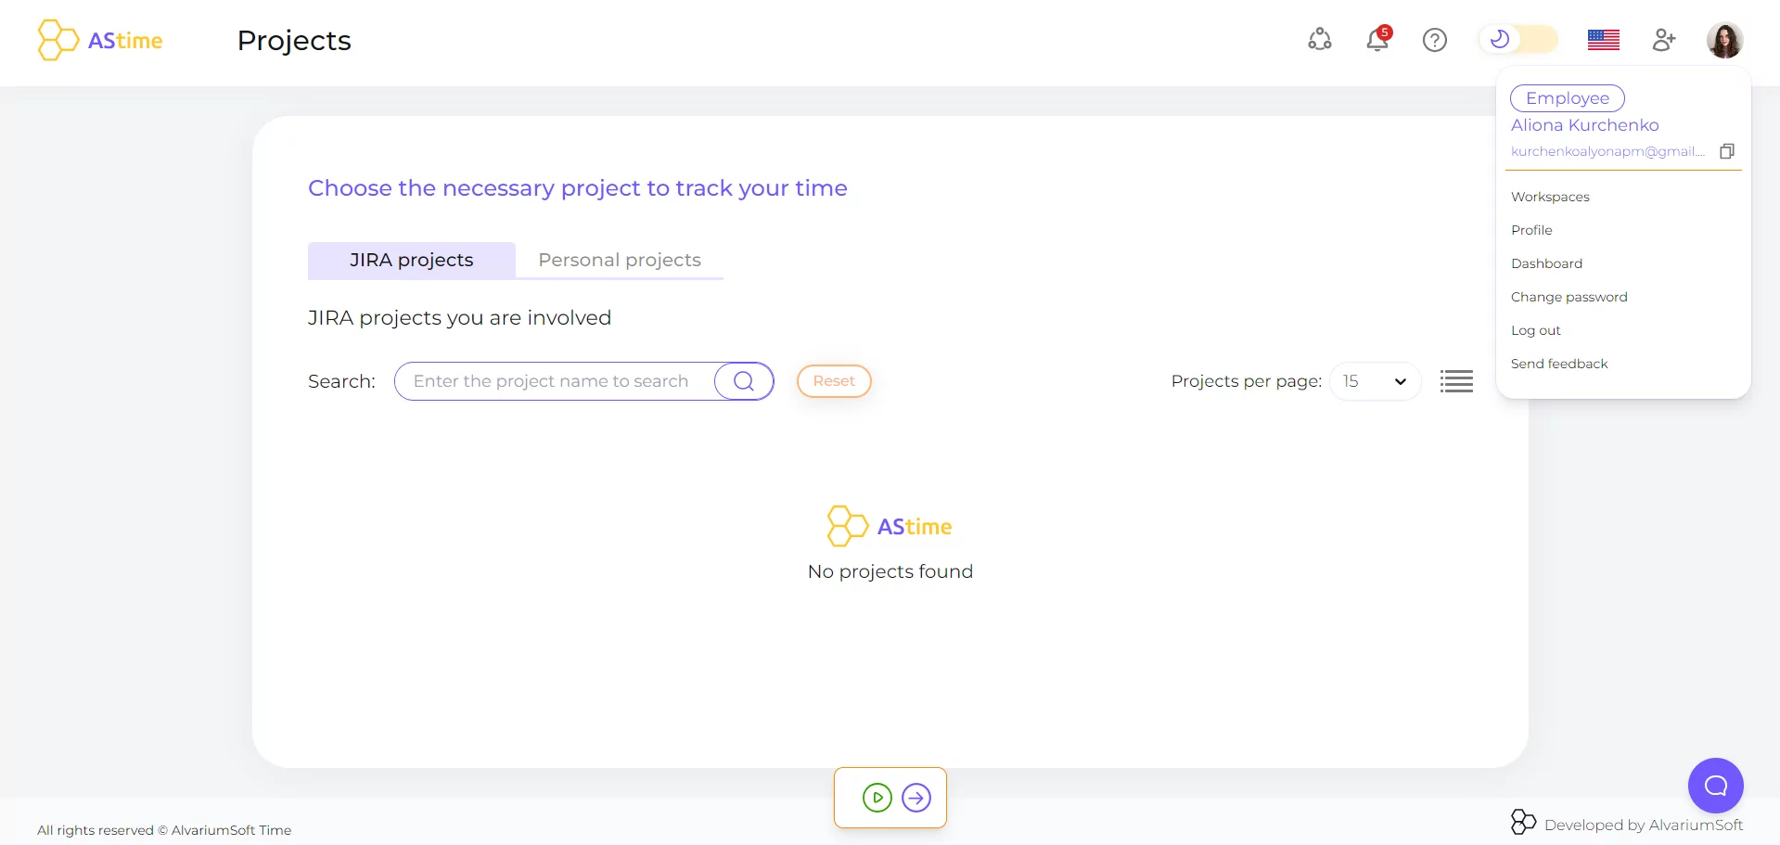Click the help question mark icon
1780x845 pixels.
click(1435, 40)
